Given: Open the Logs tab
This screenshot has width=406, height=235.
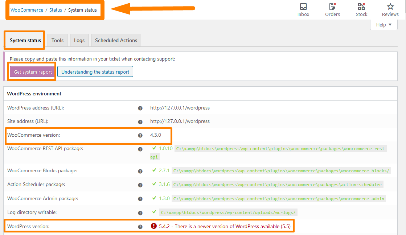Looking at the screenshot, I should point(79,40).
